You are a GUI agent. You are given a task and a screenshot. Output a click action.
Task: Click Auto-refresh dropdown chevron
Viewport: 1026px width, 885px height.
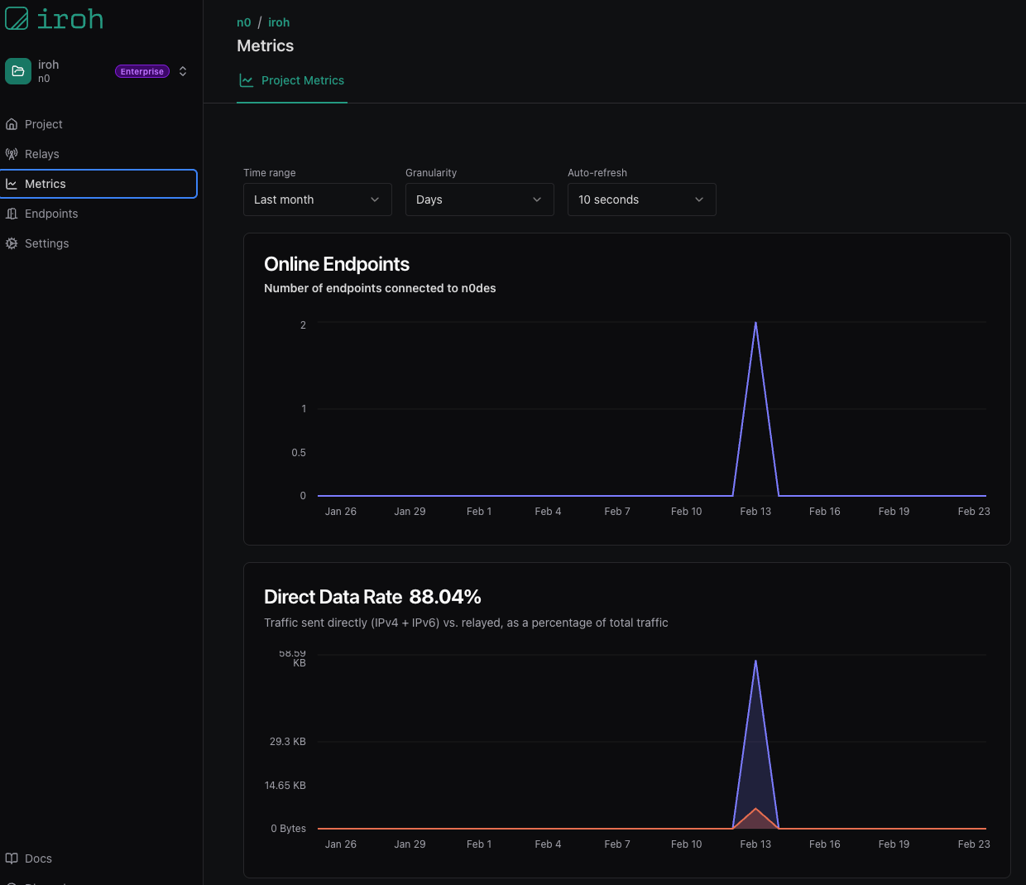point(699,200)
